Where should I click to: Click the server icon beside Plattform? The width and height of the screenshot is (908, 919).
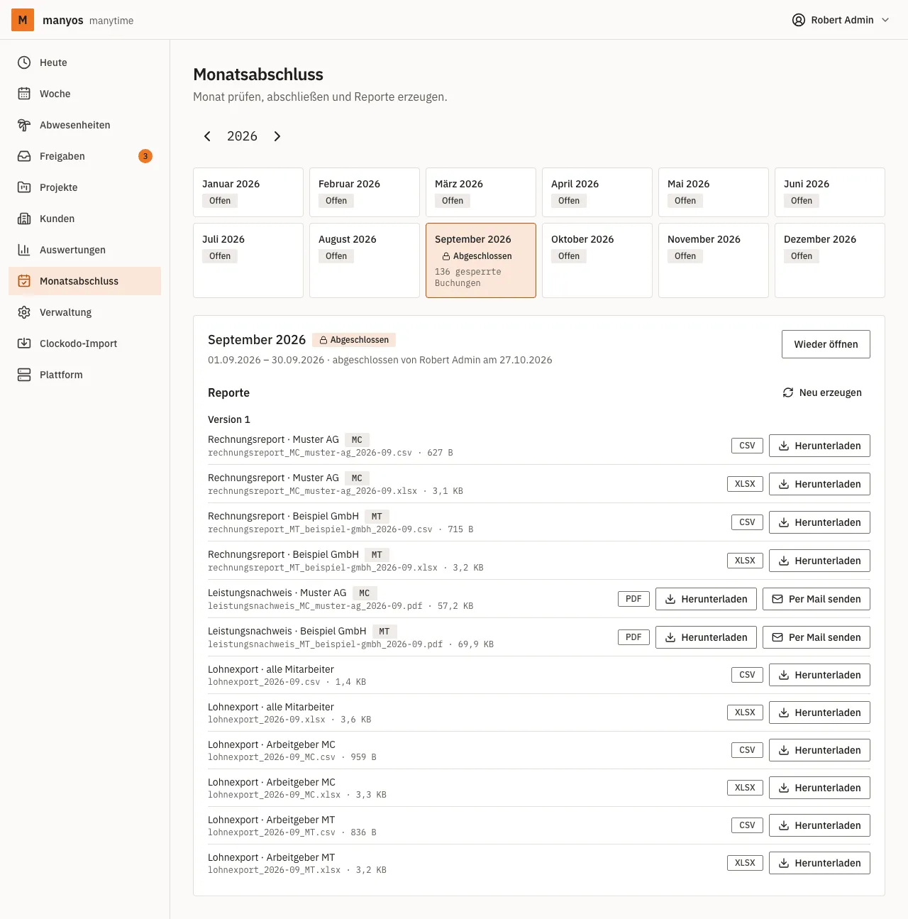tap(24, 375)
